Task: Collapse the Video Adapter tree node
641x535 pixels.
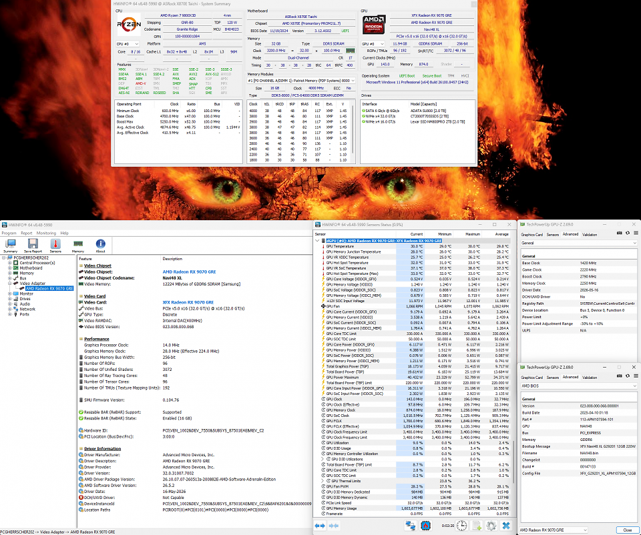Action: point(9,284)
